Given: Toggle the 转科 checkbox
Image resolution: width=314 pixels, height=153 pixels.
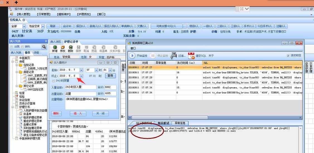Looking at the screenshot, I should (22, 47).
